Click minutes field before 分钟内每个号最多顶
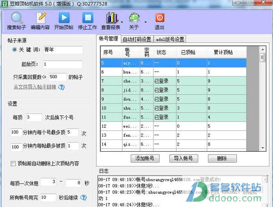 (16, 133)
